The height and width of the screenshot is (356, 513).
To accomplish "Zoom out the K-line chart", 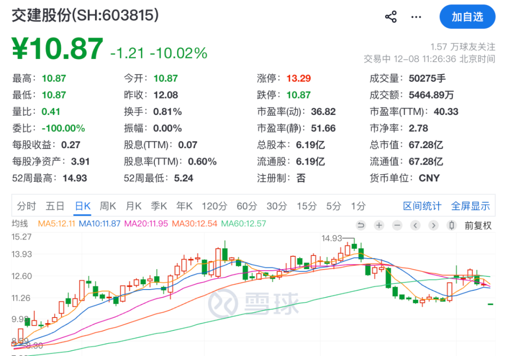I will coord(397,225).
